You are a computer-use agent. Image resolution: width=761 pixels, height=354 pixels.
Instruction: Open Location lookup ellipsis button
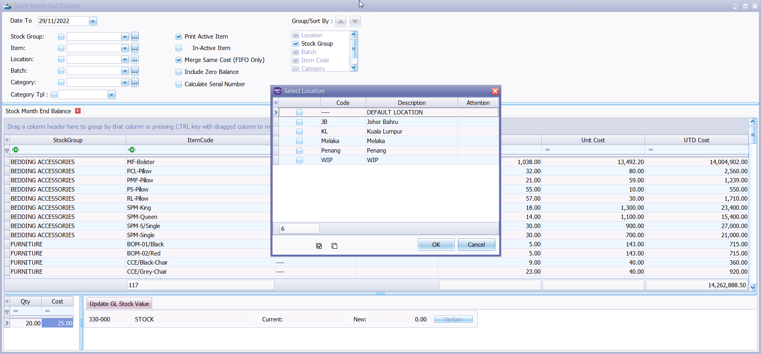135,59
